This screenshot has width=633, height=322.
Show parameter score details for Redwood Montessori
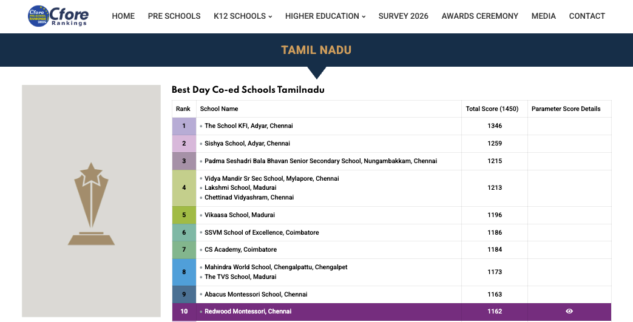click(x=569, y=311)
